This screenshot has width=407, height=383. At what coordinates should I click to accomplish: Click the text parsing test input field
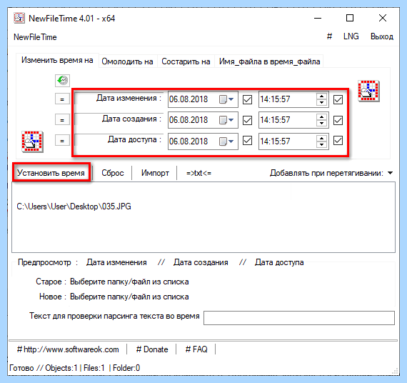[299, 318]
